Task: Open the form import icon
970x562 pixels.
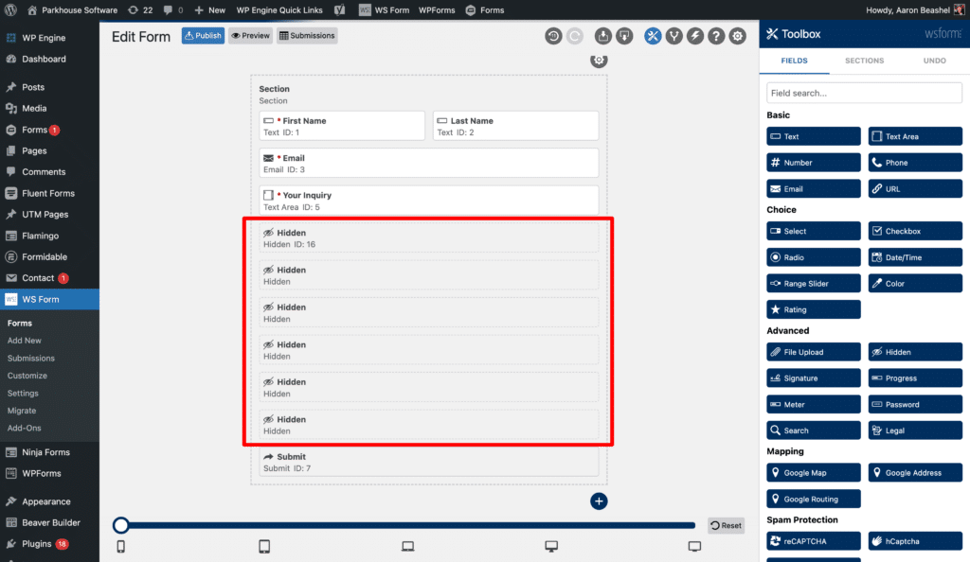Action: [603, 35]
